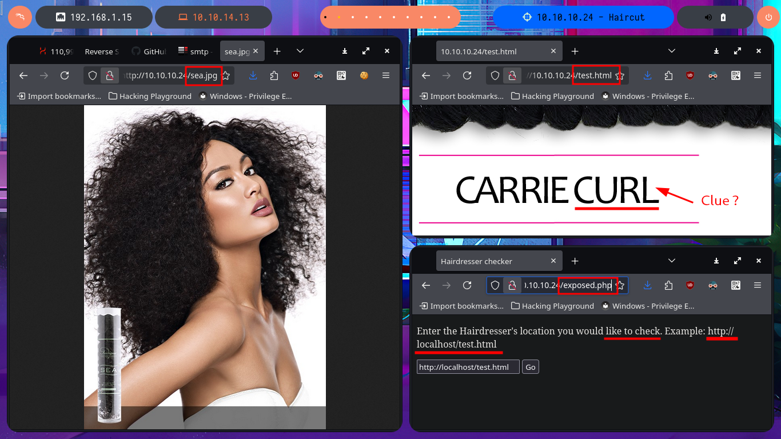Go back in the Hairdresser checker window
This screenshot has height=439, width=781.
(x=425, y=285)
